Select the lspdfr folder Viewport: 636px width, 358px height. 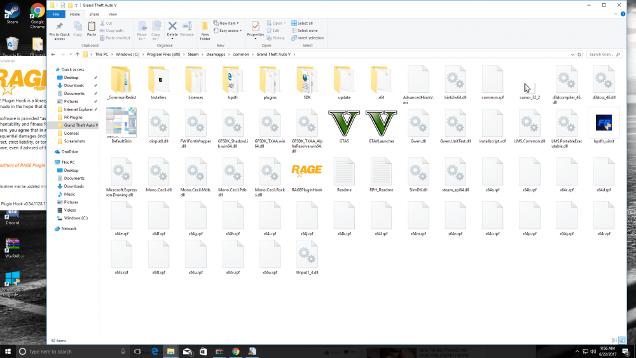point(233,80)
